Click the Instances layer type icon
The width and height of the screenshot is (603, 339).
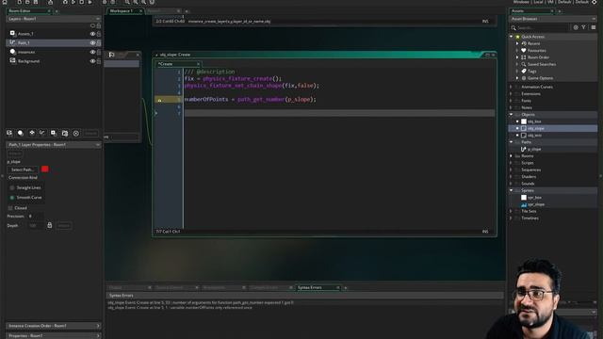[x=12, y=52]
